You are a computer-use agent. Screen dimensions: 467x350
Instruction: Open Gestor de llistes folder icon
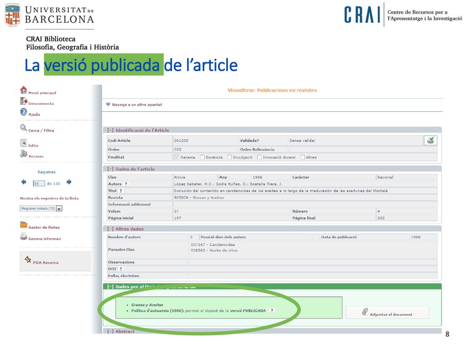click(x=24, y=225)
